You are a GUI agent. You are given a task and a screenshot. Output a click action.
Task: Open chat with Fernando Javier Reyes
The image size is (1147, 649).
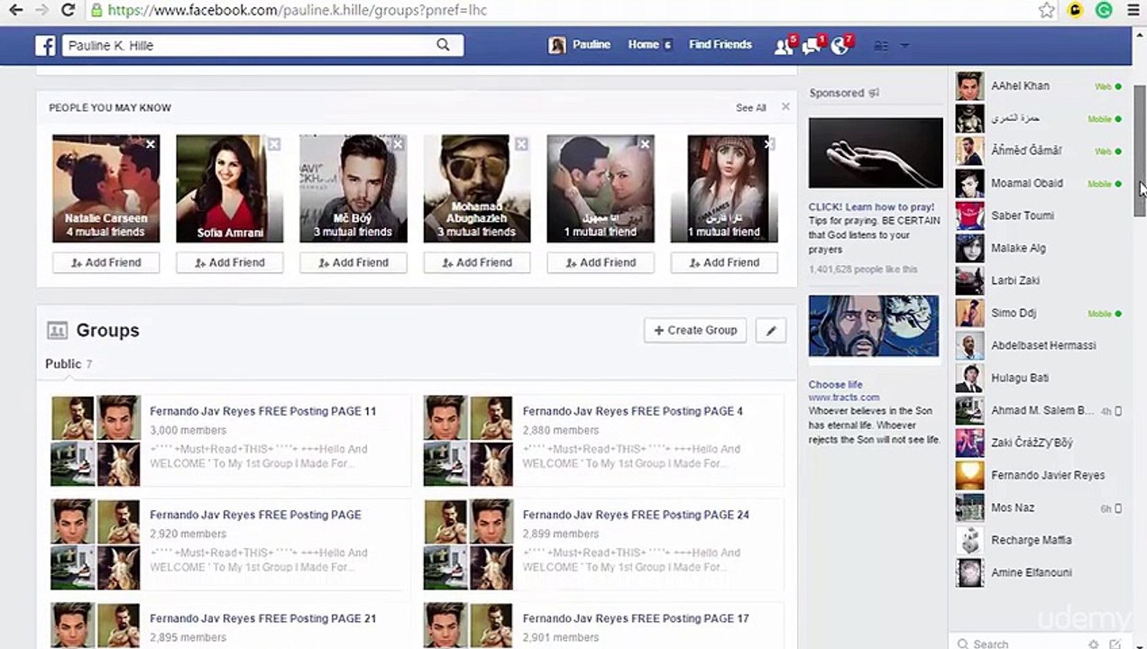[1038, 476]
